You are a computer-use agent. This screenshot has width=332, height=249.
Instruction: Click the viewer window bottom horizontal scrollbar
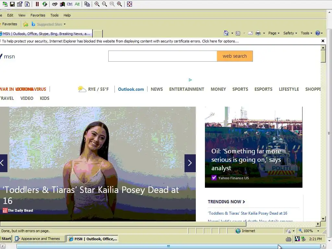(168, 246)
